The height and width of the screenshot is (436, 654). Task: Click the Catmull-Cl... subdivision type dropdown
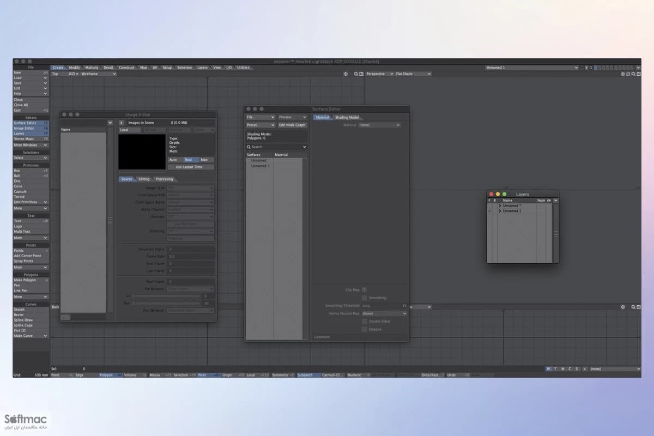pyautogui.click(x=332, y=375)
